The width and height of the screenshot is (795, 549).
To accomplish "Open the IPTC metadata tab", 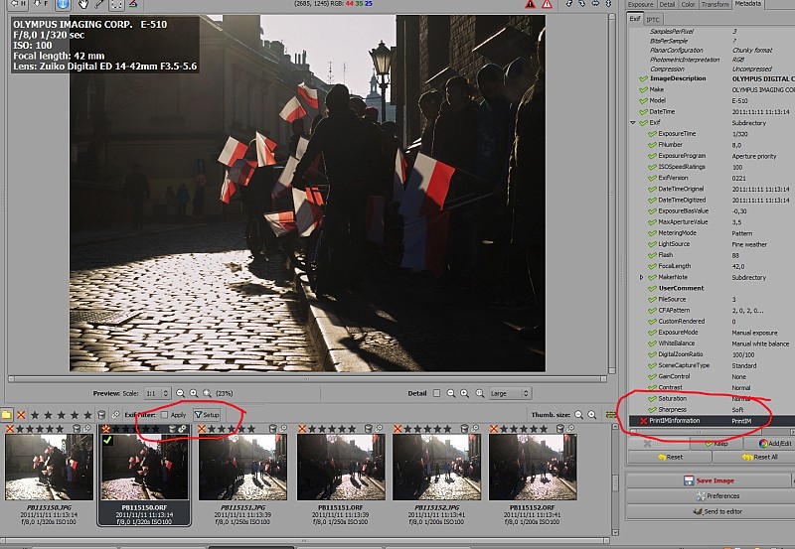I will coord(653,18).
